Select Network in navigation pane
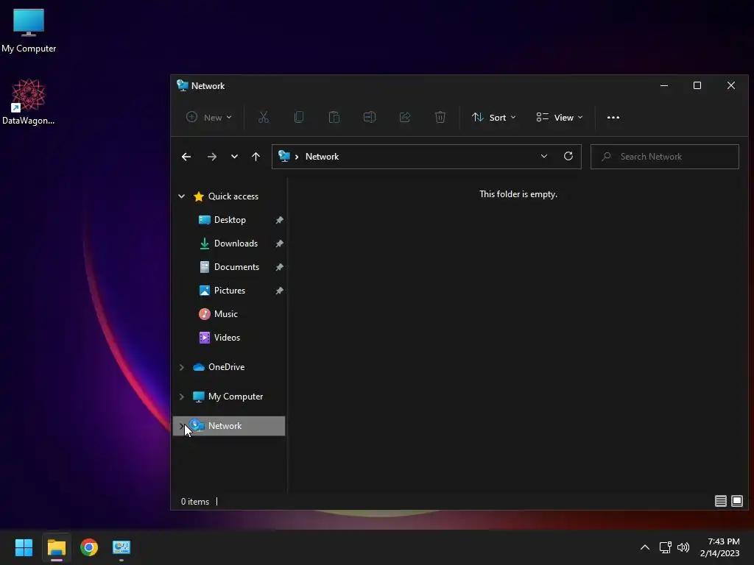This screenshot has height=565, width=754. [229, 426]
